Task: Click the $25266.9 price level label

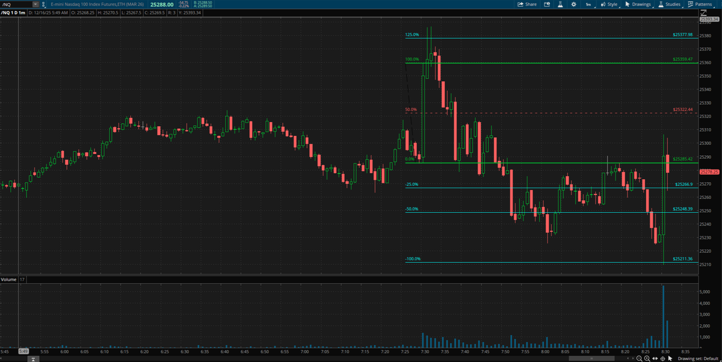Action: click(684, 184)
